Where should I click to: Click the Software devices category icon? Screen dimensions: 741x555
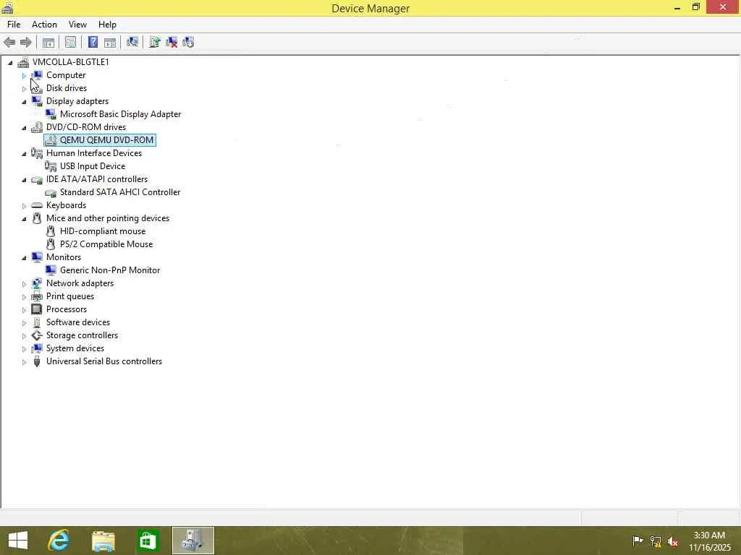click(37, 322)
